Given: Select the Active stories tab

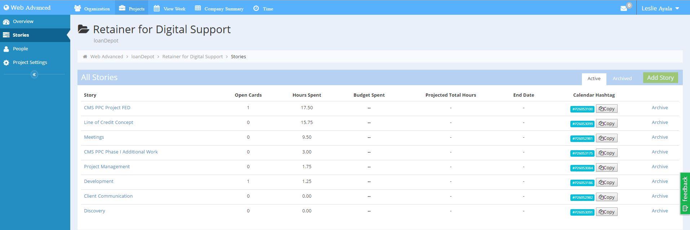Looking at the screenshot, I should point(594,79).
